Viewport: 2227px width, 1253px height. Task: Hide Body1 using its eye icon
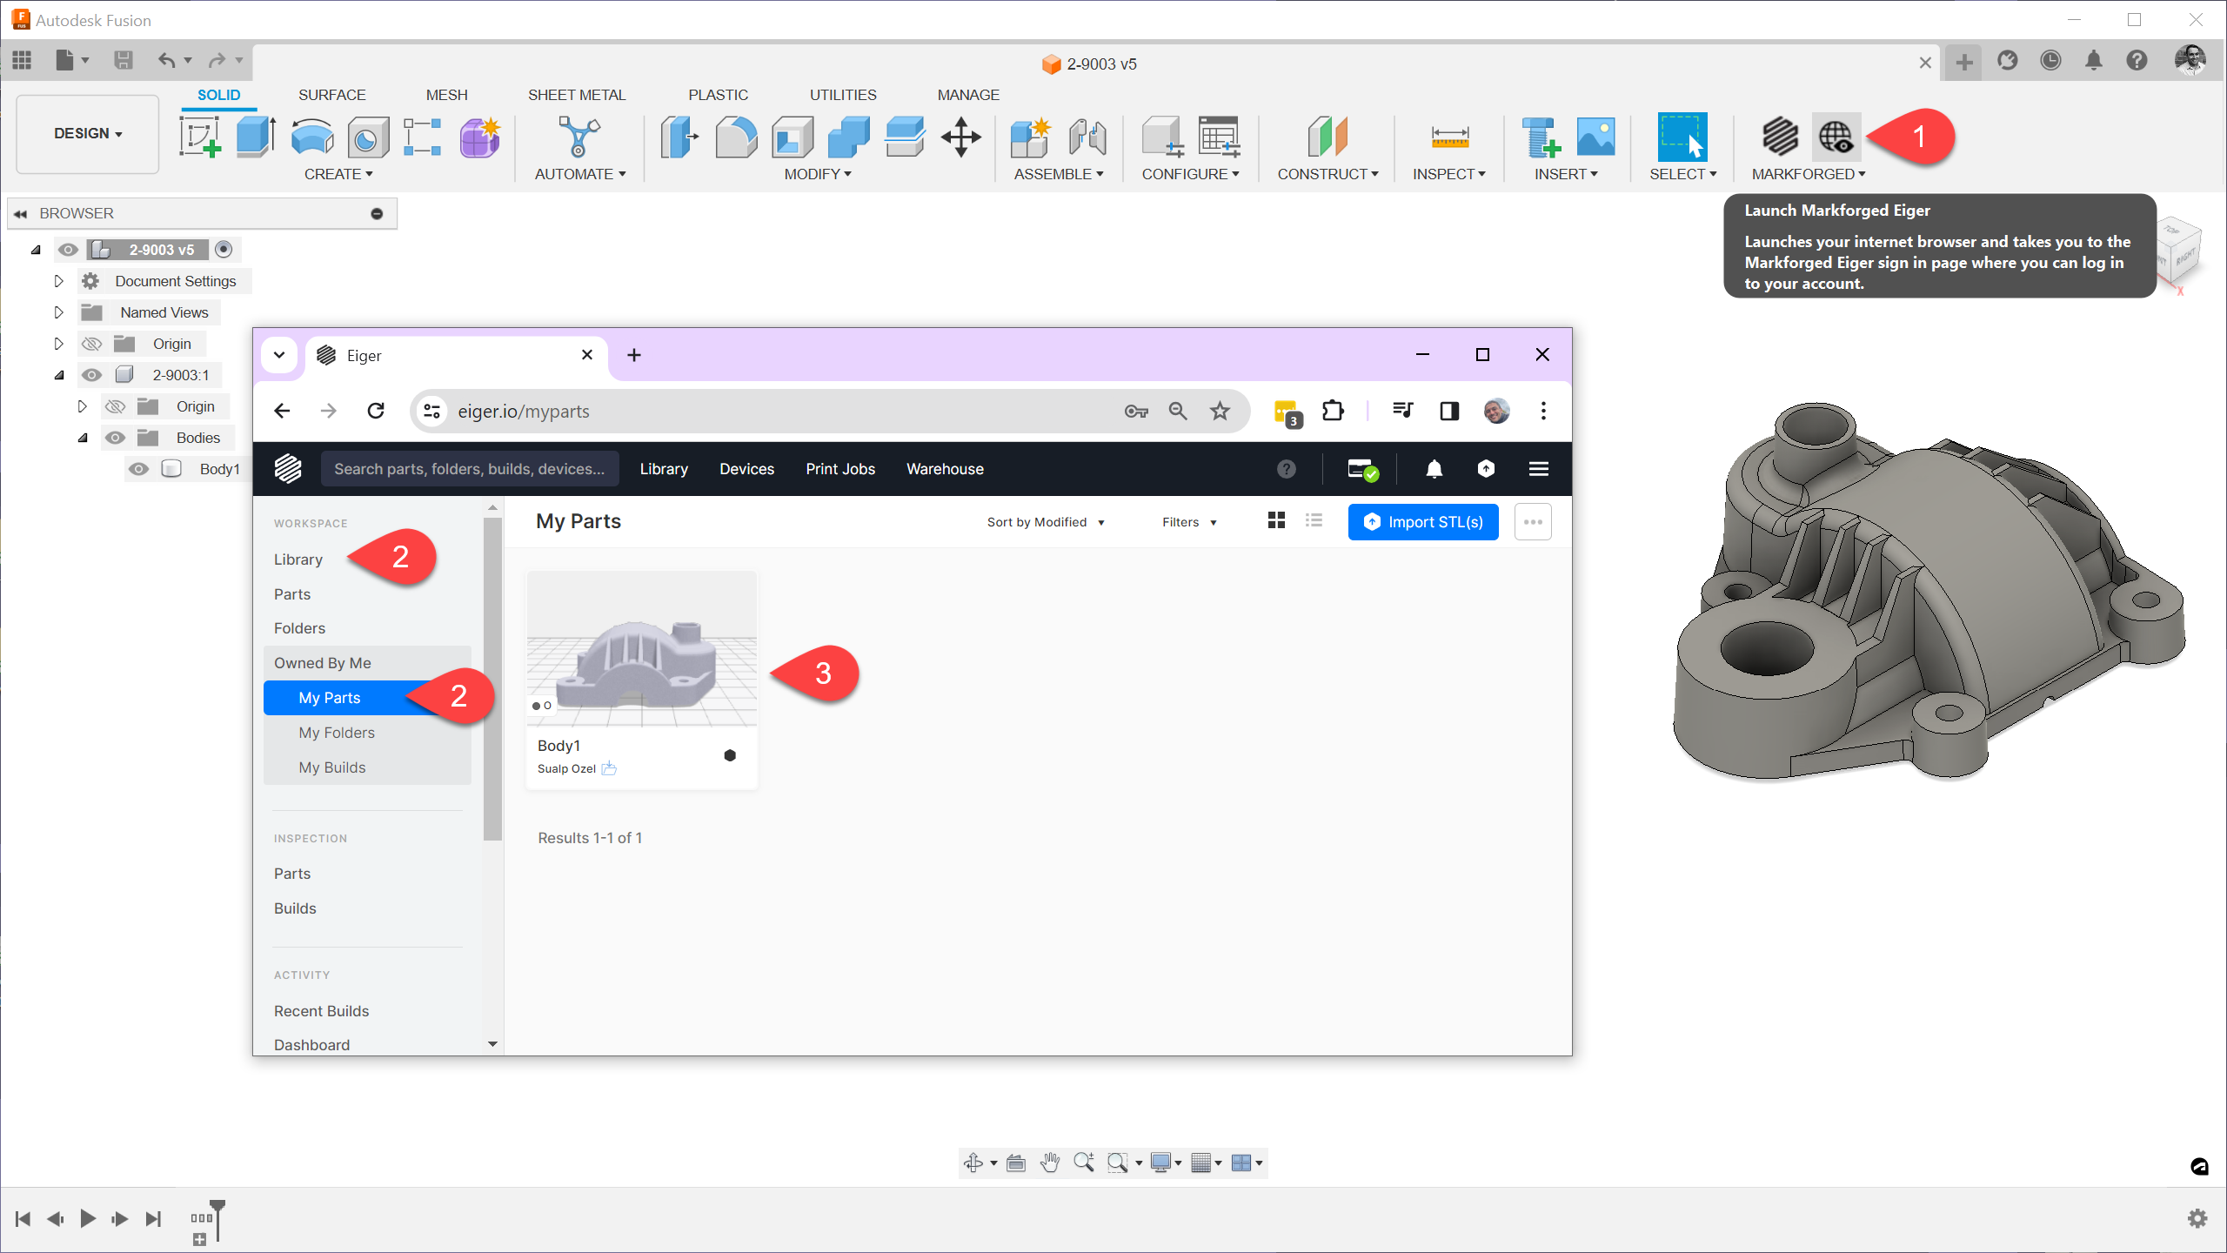(x=138, y=469)
